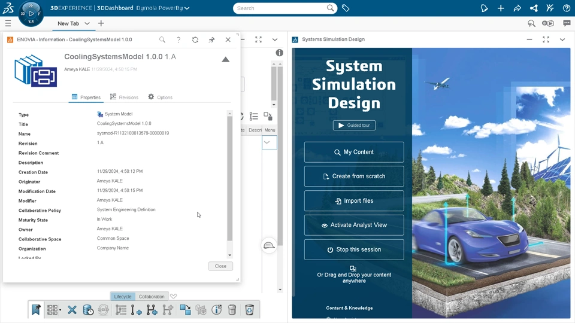
Task: Expand the Dymola PowerBy dashboard dropdown
Action: coord(187,8)
